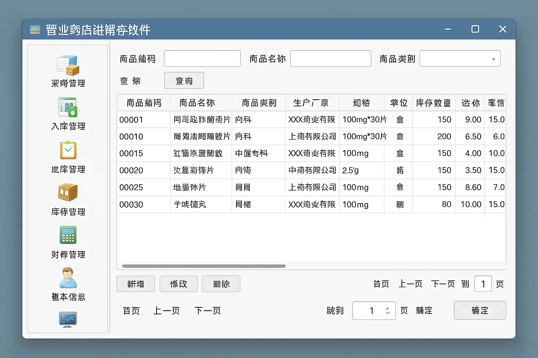Open the procurement management box icon
The height and width of the screenshot is (358, 538).
[68, 65]
